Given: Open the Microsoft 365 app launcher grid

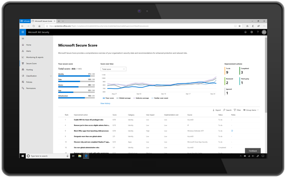Looking at the screenshot, I should [23, 32].
